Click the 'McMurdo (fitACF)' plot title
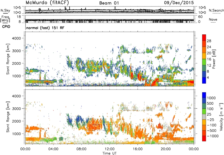This screenshot has width=224, height=155. tap(47, 3)
